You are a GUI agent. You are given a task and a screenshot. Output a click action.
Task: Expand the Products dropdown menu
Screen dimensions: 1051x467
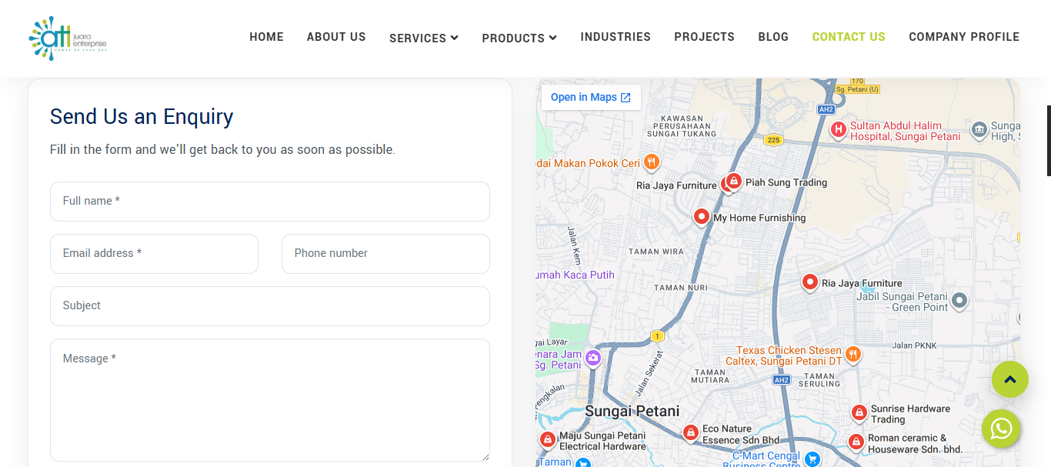coord(519,38)
